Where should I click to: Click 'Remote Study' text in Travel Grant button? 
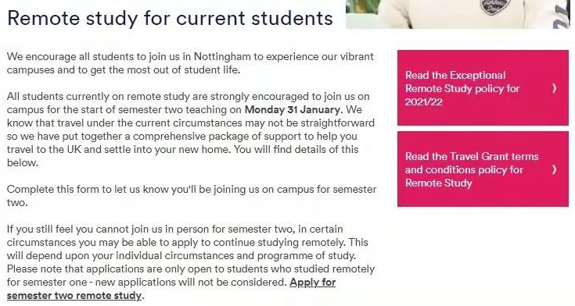pos(438,183)
